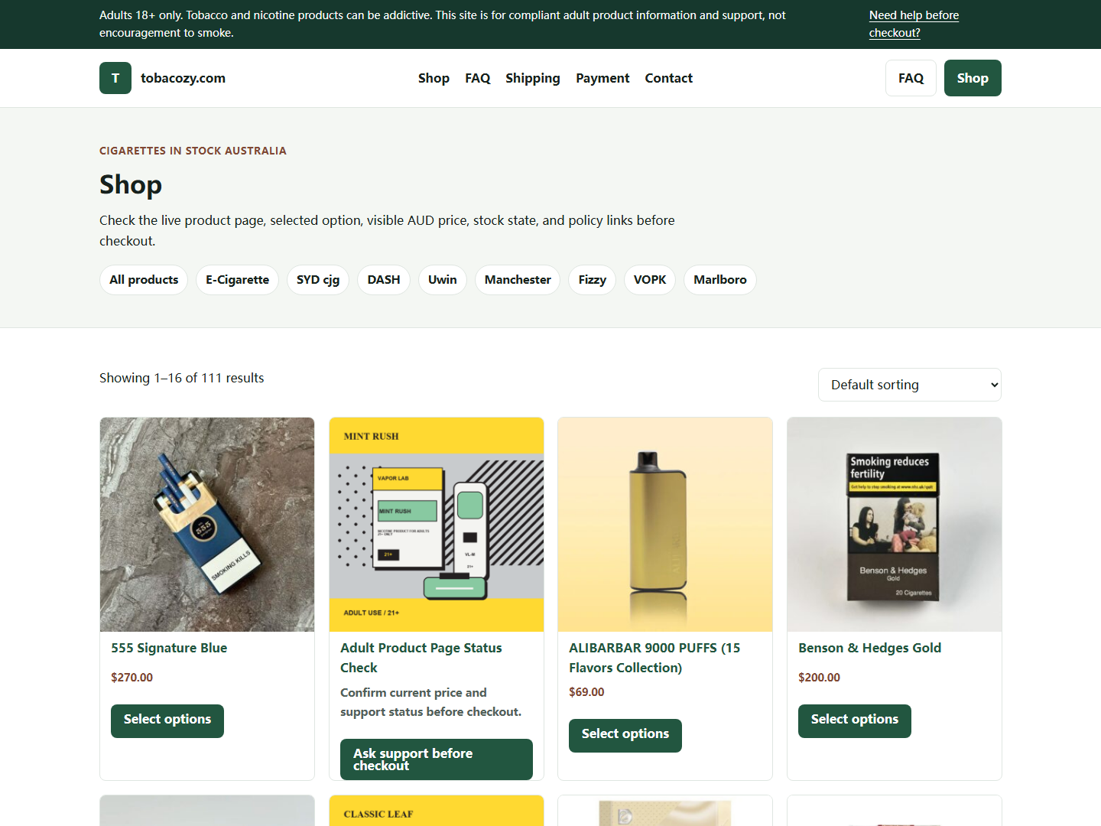Click the green Shop button at top right
Viewport: 1101px width, 826px height.
click(973, 78)
